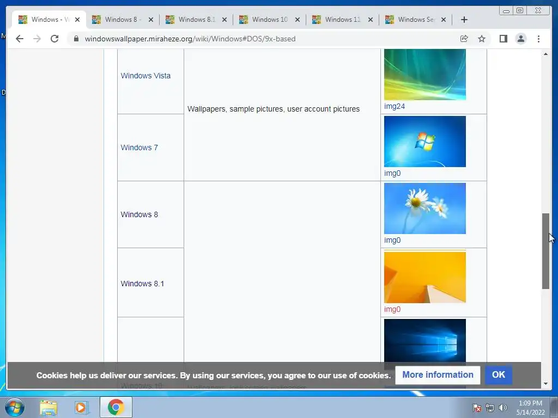
Task: Click red img0 caption under Windows 8.1
Action: point(392,309)
